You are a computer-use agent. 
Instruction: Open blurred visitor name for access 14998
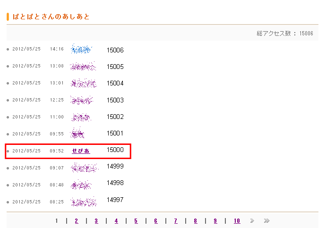[x=81, y=185]
